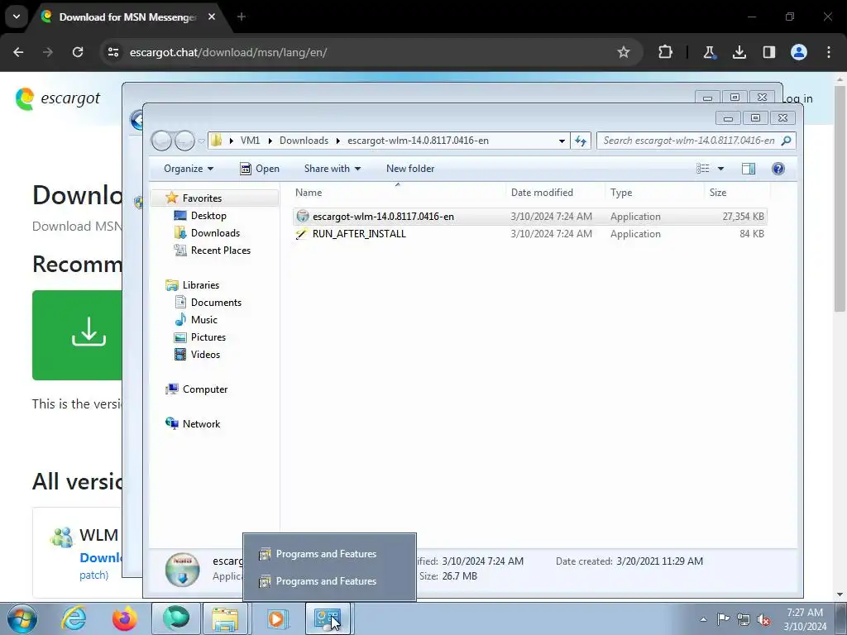Go back in Chrome history
Viewport: 847px width, 635px height.
click(x=18, y=52)
